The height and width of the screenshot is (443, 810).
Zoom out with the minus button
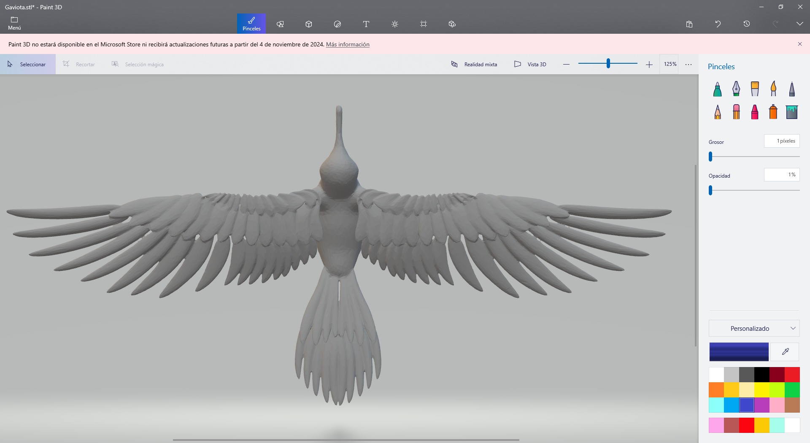coord(567,64)
